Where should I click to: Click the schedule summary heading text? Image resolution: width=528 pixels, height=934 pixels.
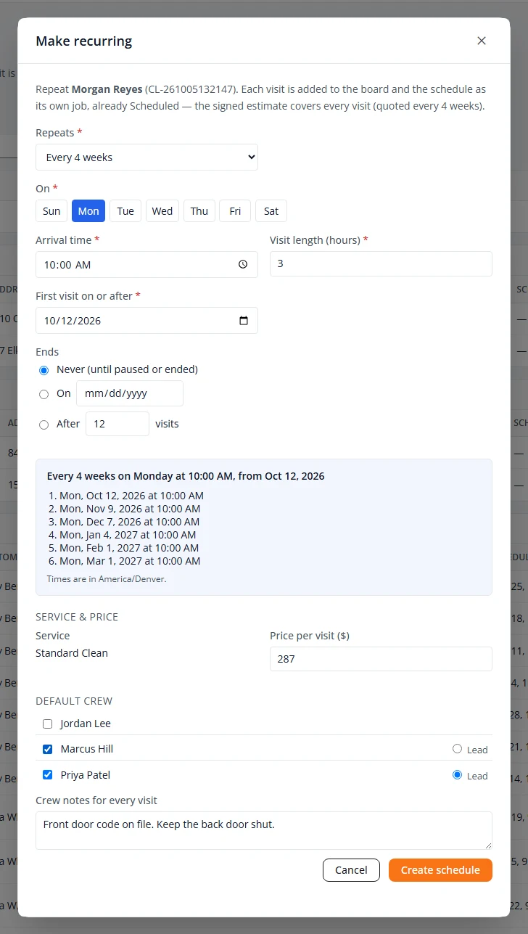click(x=186, y=477)
